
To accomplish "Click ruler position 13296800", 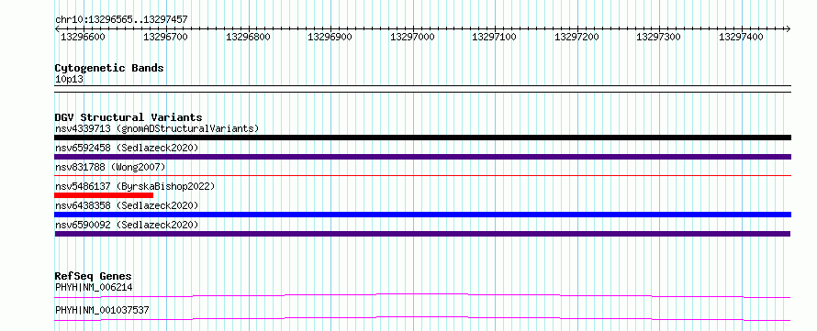I will coord(248,37).
